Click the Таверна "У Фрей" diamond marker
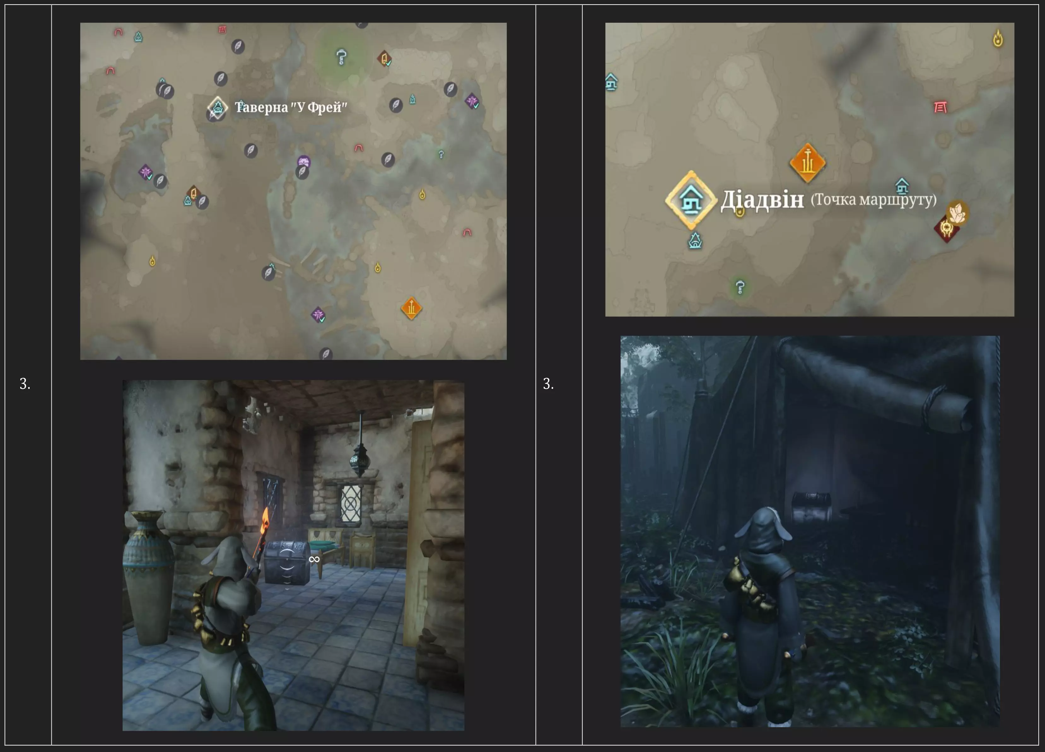 pos(218,108)
